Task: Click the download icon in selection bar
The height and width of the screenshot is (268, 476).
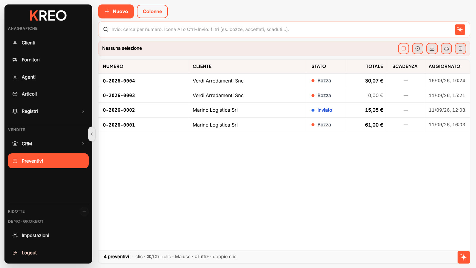Action: pos(432,49)
